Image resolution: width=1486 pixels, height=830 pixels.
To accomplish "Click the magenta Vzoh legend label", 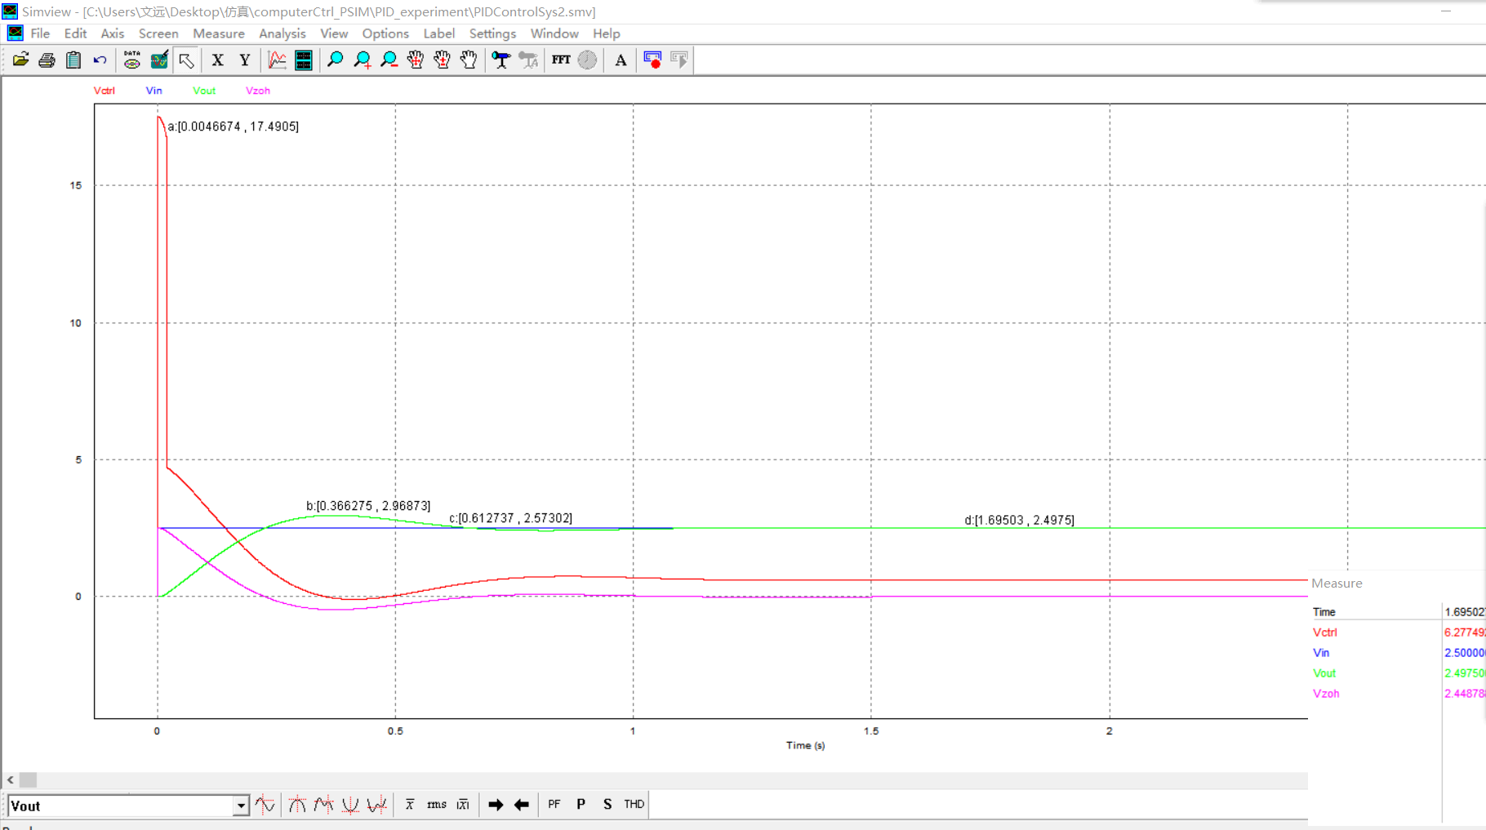I will pyautogui.click(x=257, y=91).
